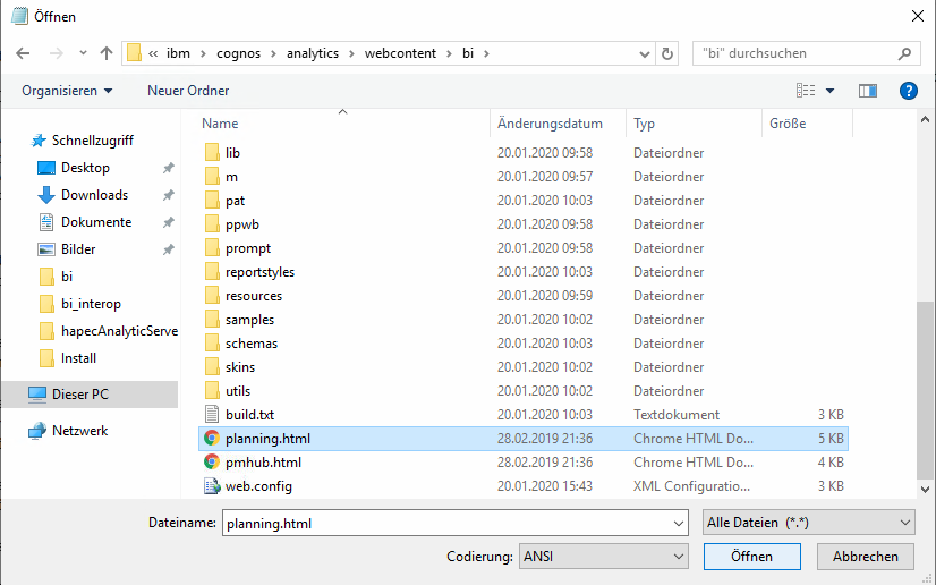This screenshot has height=585, width=936.
Task: Click the vertical scrollbar down arrow
Action: [925, 489]
